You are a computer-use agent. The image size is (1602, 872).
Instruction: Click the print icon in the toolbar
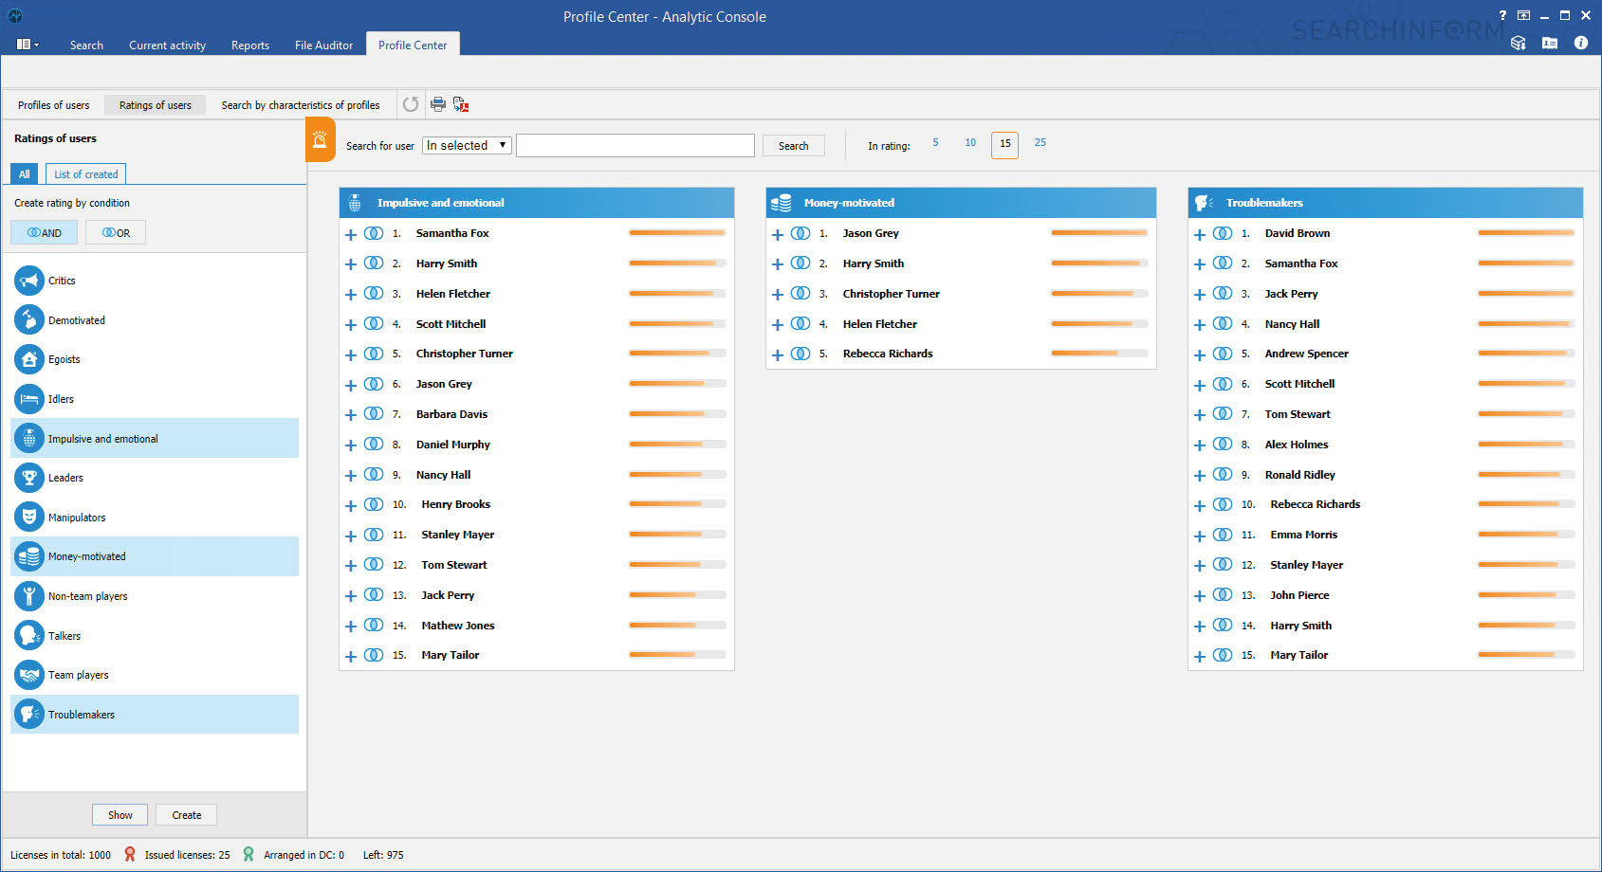pos(438,104)
